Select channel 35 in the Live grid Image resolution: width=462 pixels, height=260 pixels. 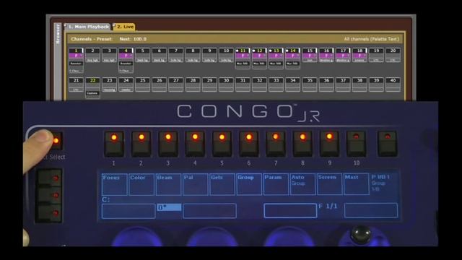point(310,84)
